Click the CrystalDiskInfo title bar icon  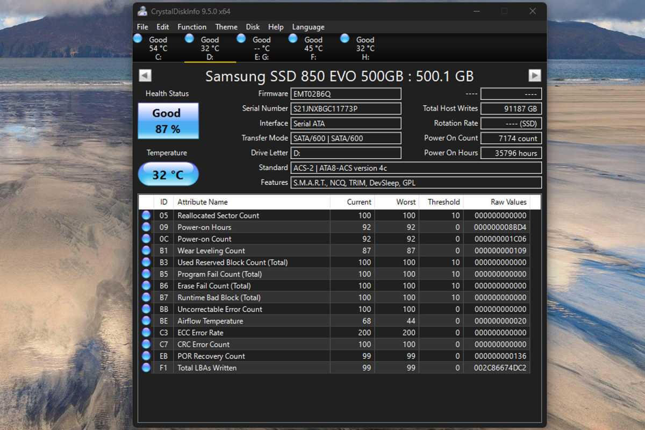click(142, 11)
